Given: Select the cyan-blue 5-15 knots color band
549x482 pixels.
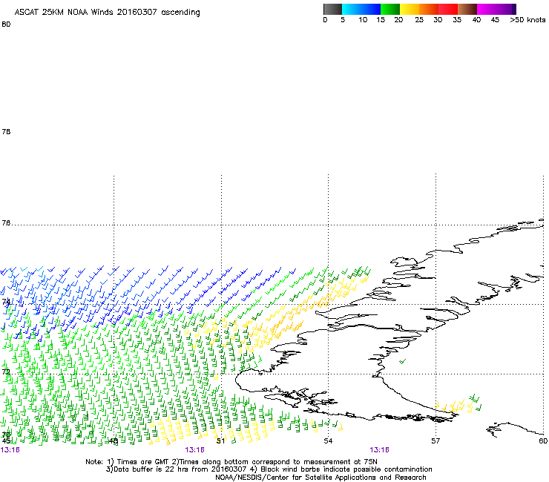Looking at the screenshot, I should 361,9.
